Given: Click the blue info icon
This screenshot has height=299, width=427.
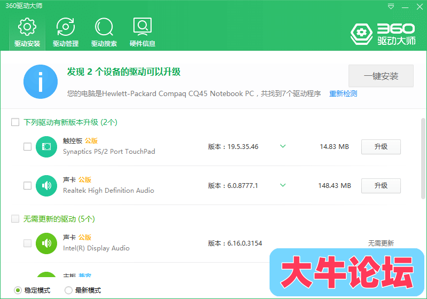Looking at the screenshot, I should click(41, 82).
